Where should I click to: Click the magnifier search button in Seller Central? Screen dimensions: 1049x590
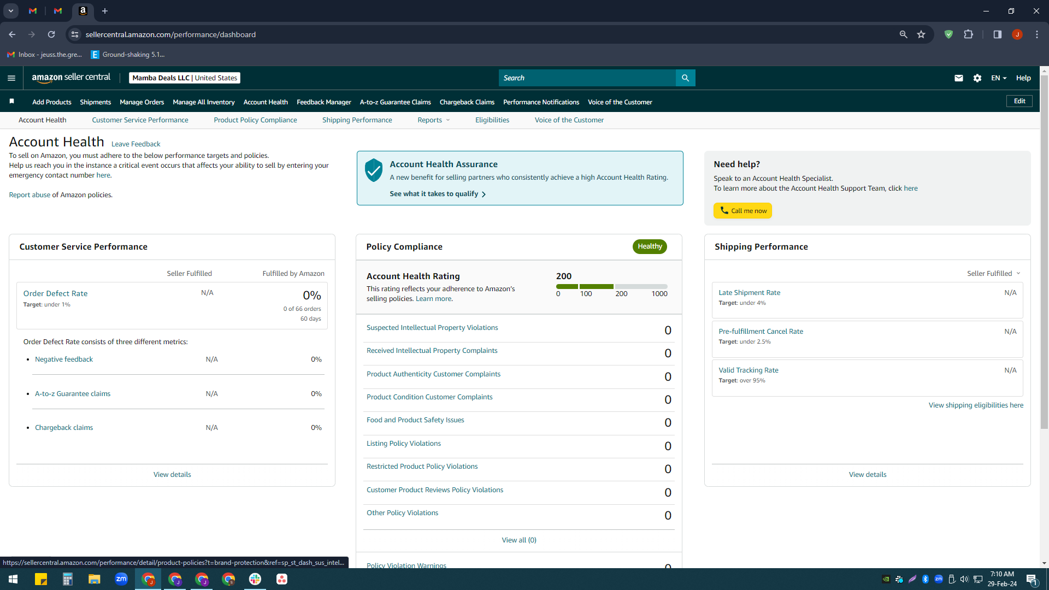click(x=685, y=78)
